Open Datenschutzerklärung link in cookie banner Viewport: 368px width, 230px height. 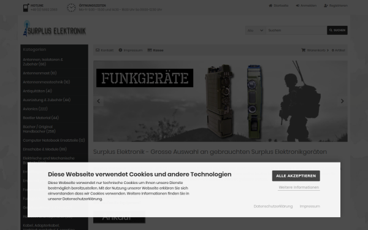[x=273, y=206]
